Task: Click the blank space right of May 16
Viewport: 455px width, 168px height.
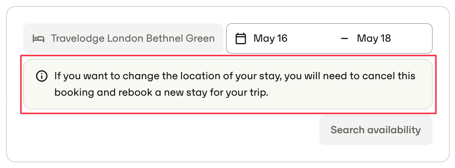Action: tap(313, 38)
